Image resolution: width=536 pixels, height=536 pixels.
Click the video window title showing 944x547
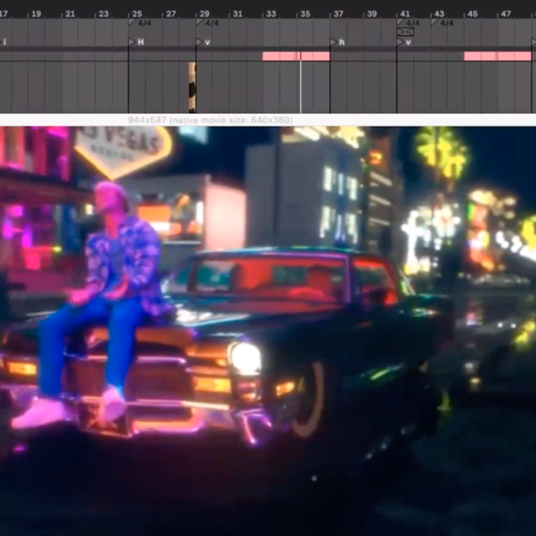tap(210, 120)
